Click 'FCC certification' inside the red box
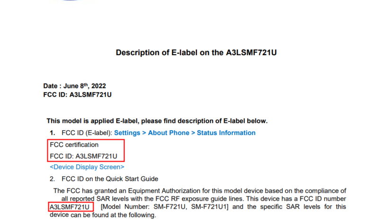 click(74, 145)
